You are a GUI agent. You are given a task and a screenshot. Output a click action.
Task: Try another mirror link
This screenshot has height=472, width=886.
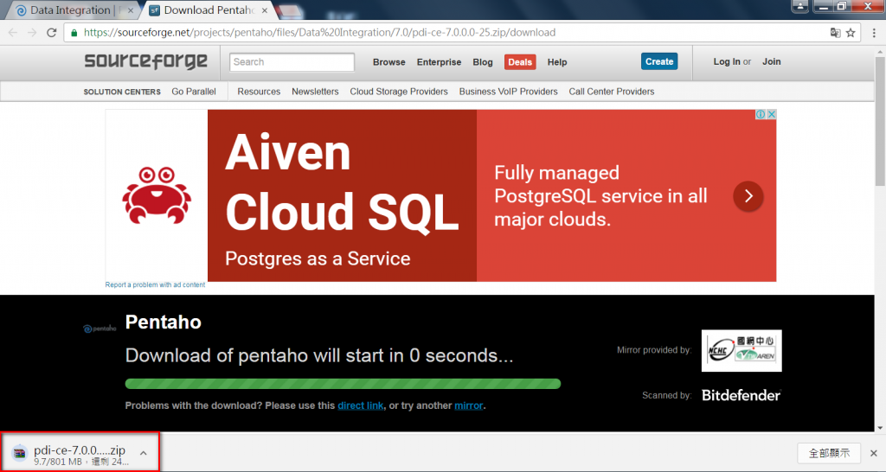(x=469, y=406)
